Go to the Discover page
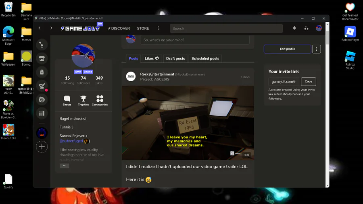The image size is (363, 204). pos(119,29)
